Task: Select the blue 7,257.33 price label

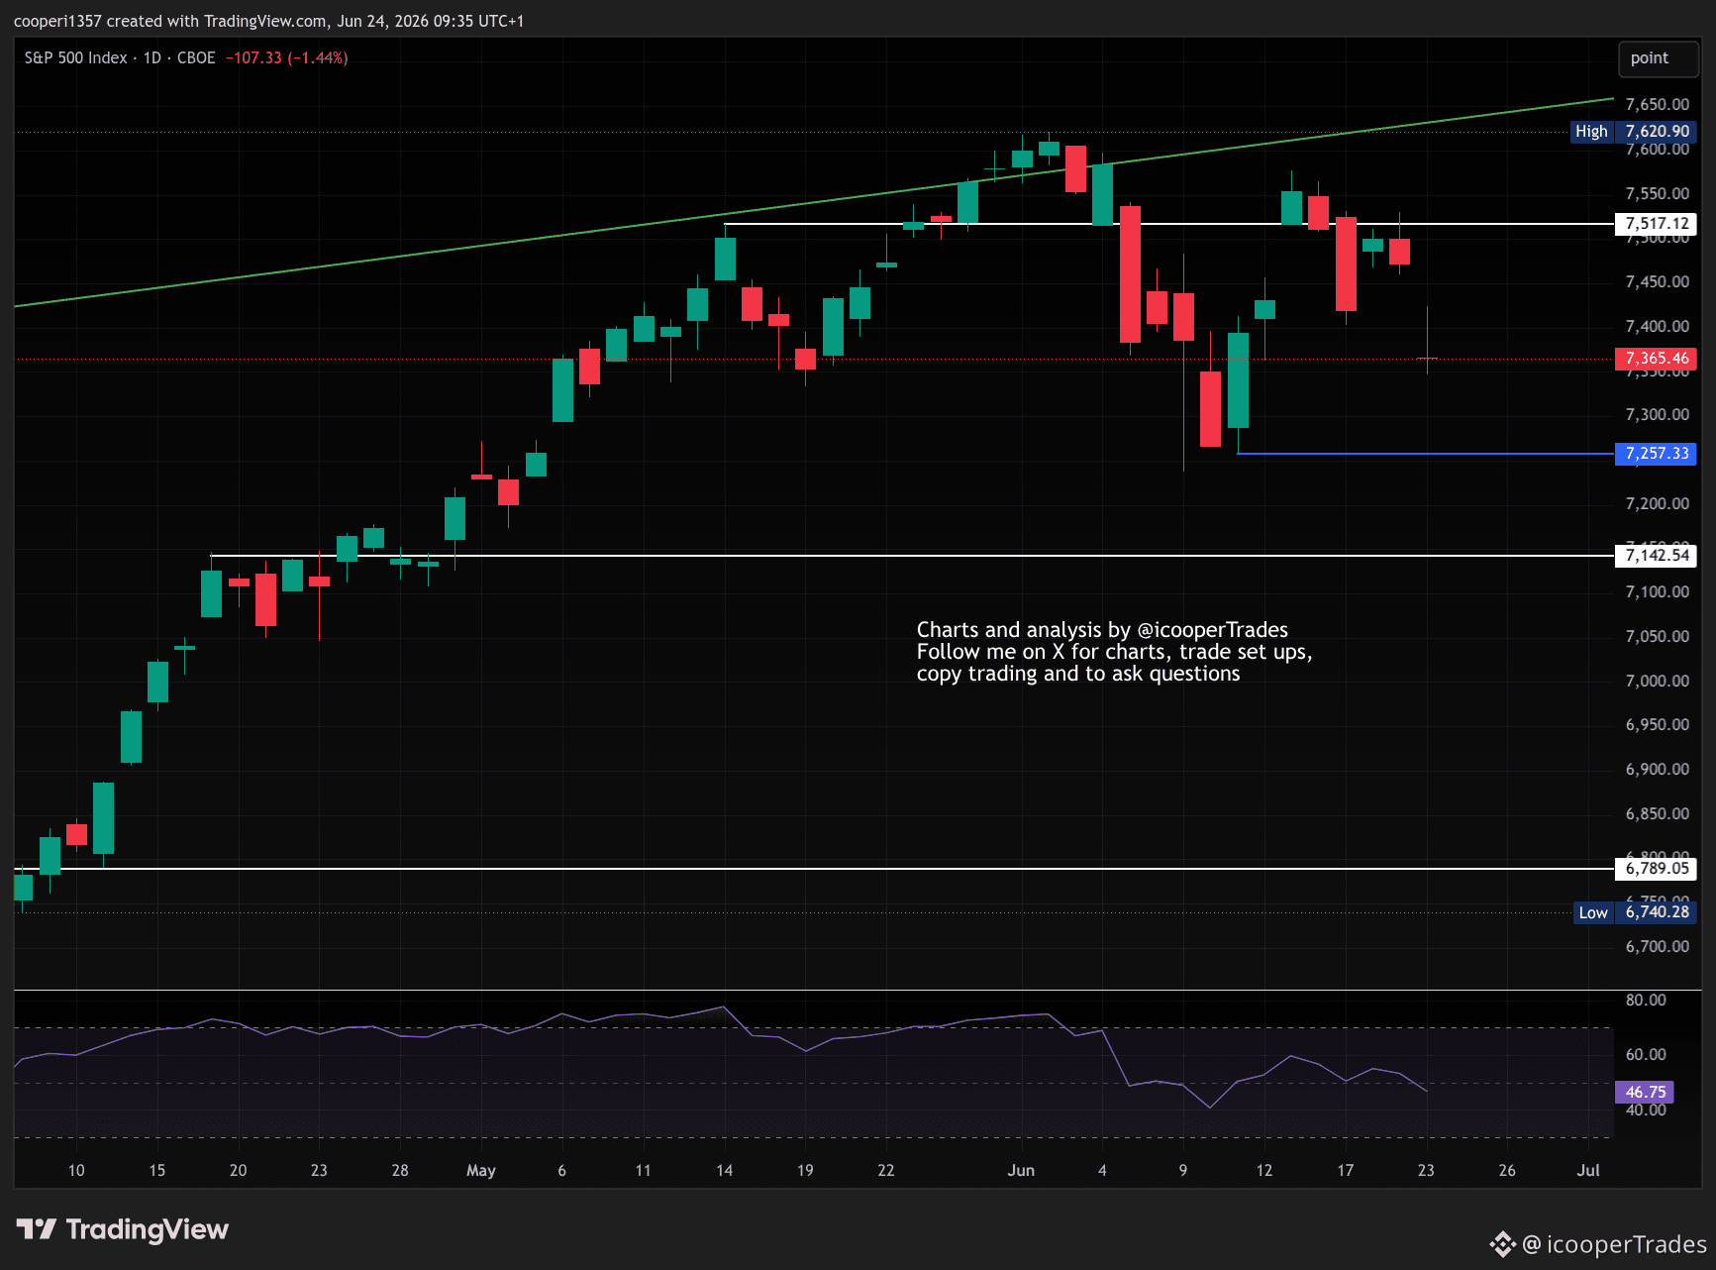Action: (1657, 454)
